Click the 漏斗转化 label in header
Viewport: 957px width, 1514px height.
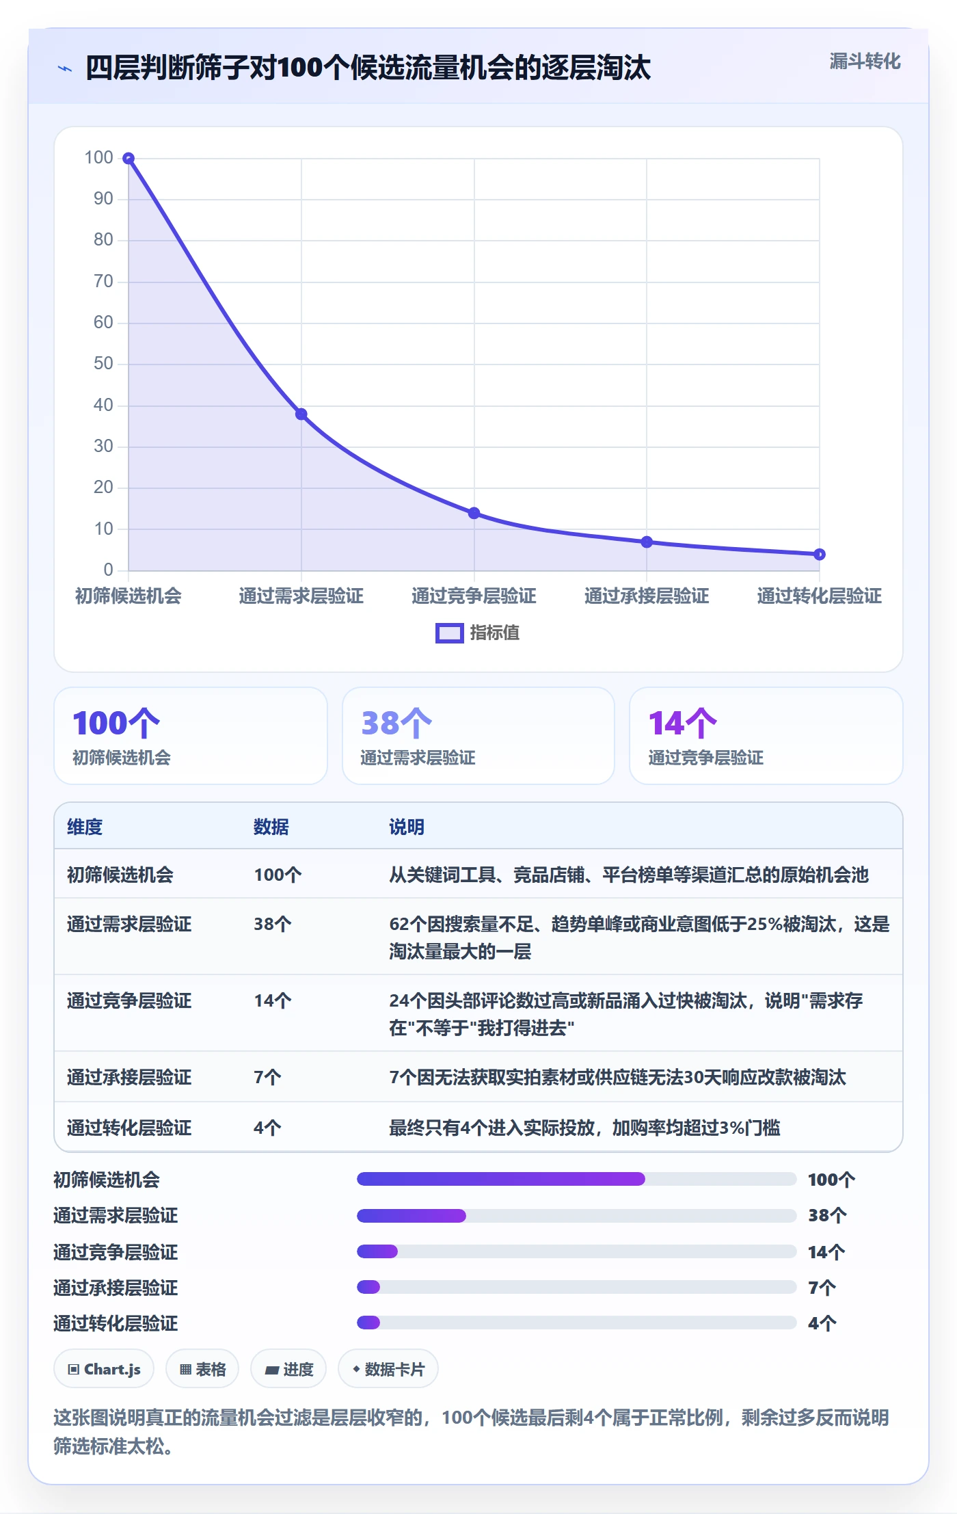pos(865,62)
